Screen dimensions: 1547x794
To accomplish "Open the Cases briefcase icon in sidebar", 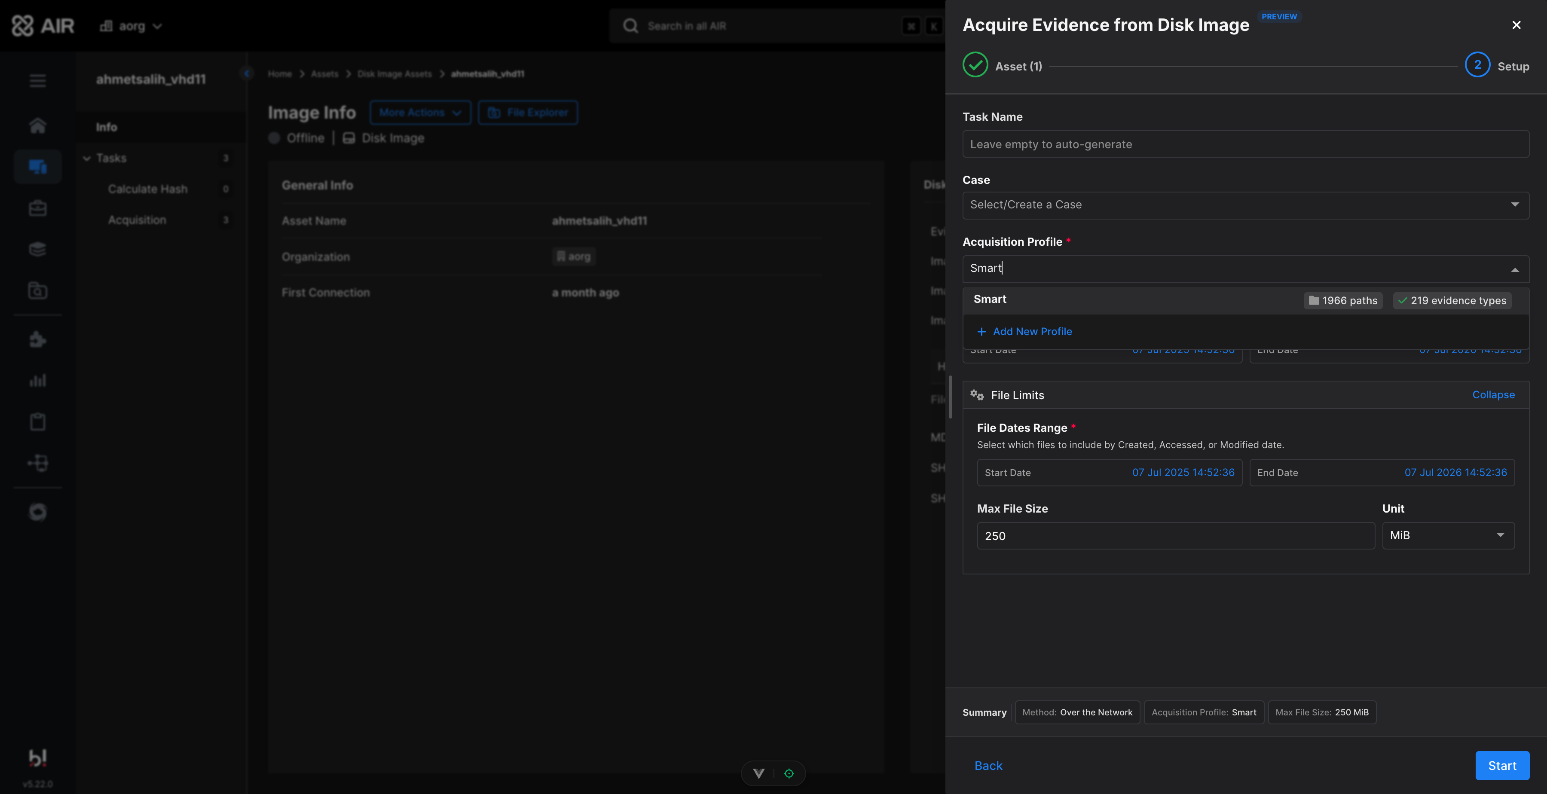I will pyautogui.click(x=37, y=208).
